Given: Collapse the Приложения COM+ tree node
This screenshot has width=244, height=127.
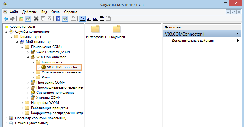Looking at the screenshot, I should coord(22,47).
